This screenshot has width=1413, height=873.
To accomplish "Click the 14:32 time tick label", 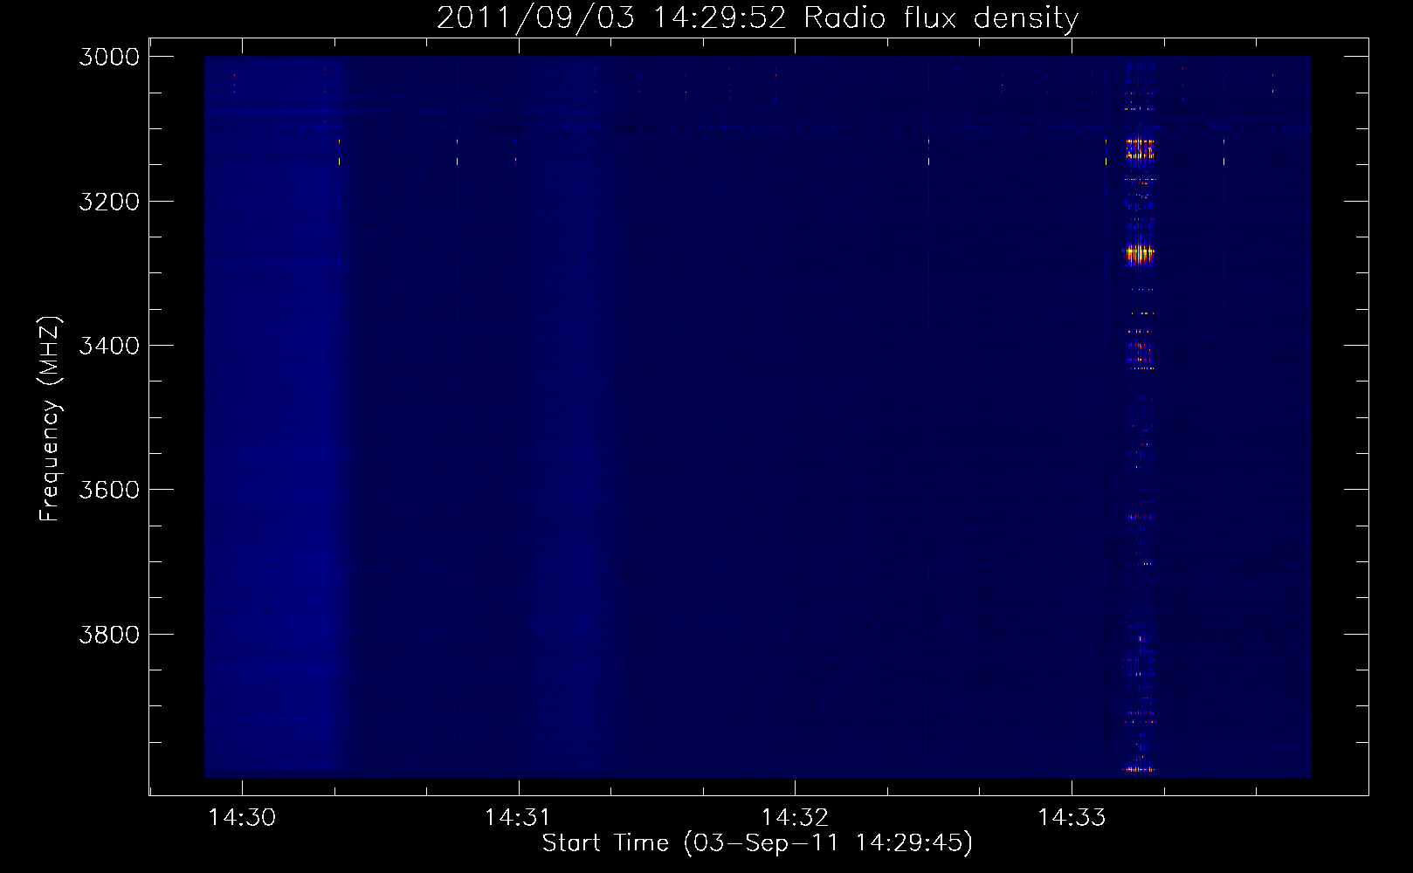I will point(795,817).
